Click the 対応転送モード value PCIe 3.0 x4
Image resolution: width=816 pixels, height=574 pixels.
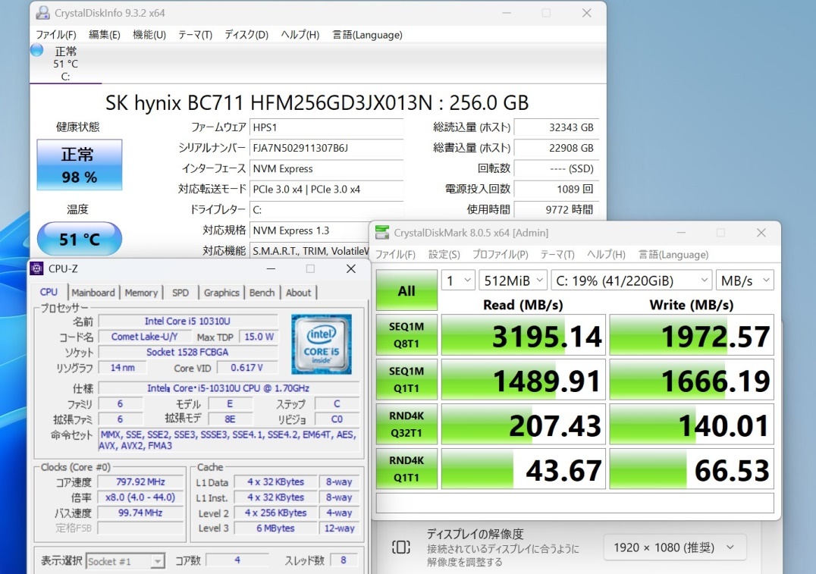click(326, 189)
